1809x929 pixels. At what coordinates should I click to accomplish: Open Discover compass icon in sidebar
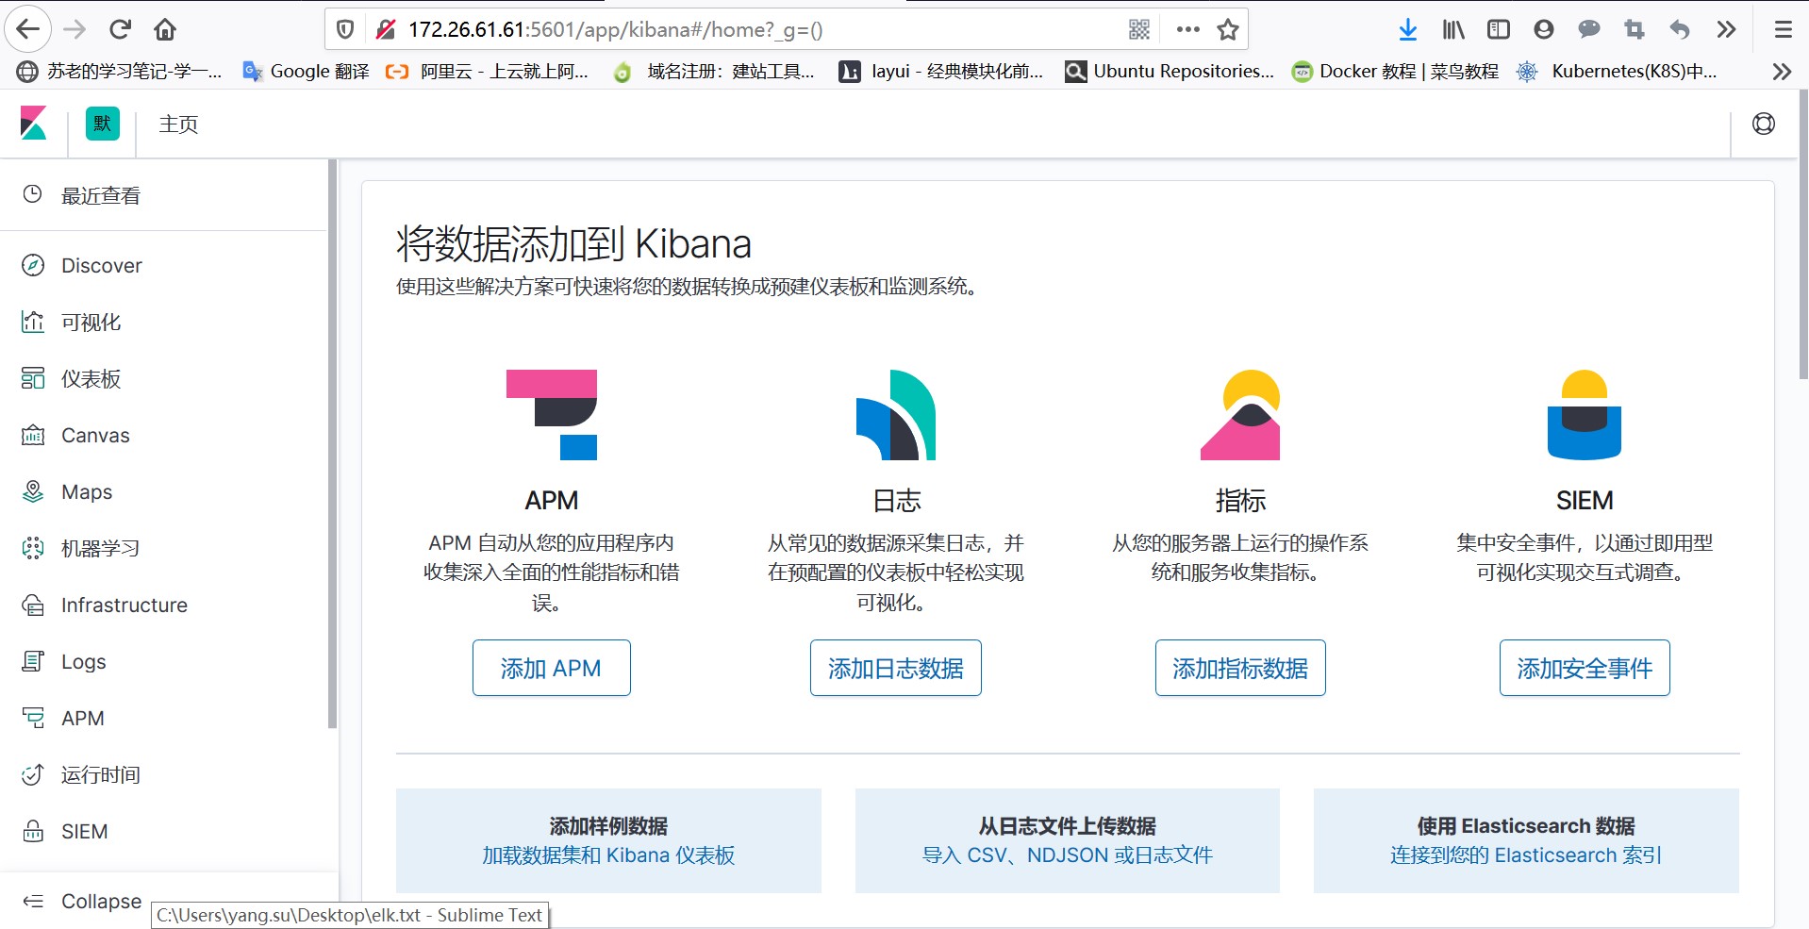(33, 265)
